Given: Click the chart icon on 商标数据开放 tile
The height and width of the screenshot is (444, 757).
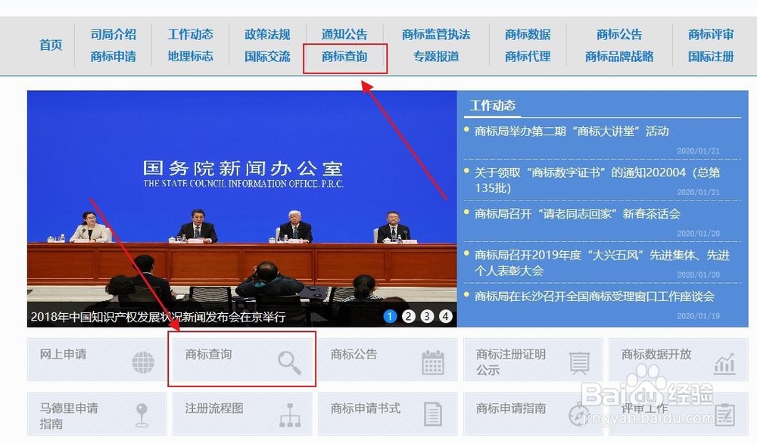Looking at the screenshot, I should (x=724, y=364).
